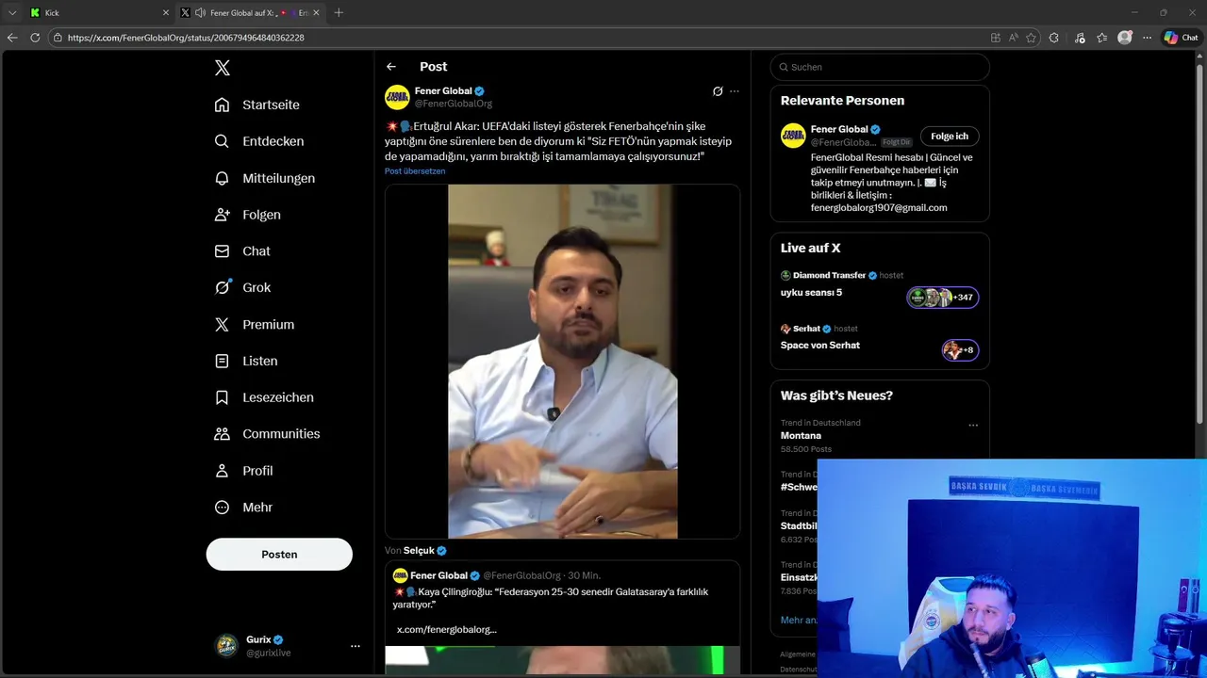The image size is (1207, 678).
Task: Click the Diamond Transfer host name
Action: [x=830, y=275]
